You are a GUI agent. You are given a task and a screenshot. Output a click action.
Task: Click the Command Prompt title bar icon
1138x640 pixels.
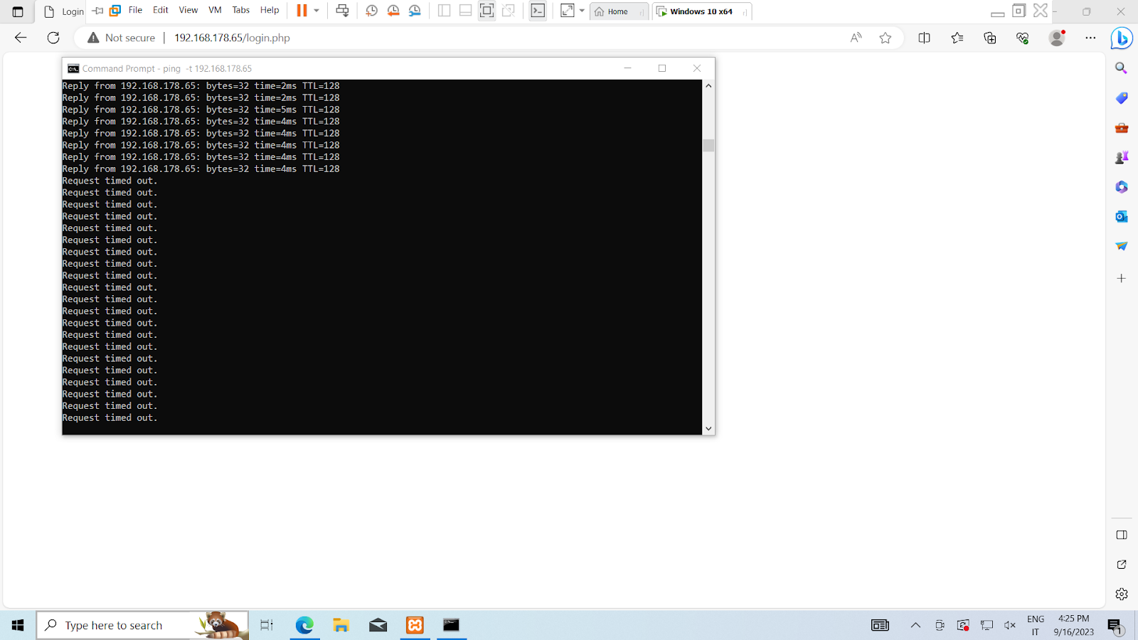[x=73, y=68]
